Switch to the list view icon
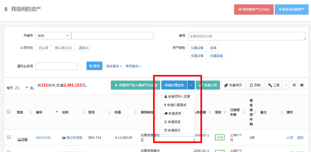This screenshot has height=152, width=311. click(302, 85)
